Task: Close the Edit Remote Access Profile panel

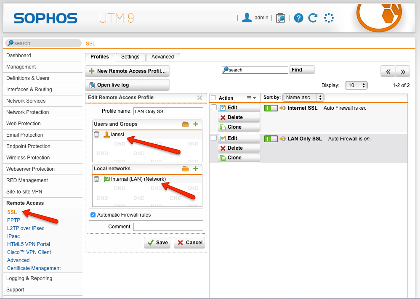Action: pos(199,98)
